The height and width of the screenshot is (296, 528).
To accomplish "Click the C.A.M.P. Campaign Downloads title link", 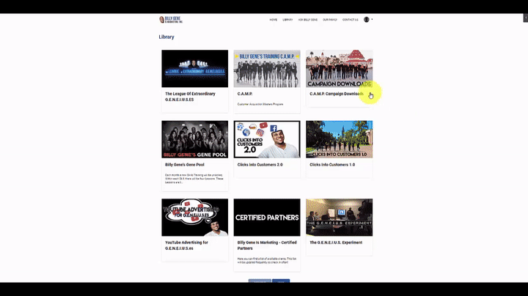I will (336, 94).
